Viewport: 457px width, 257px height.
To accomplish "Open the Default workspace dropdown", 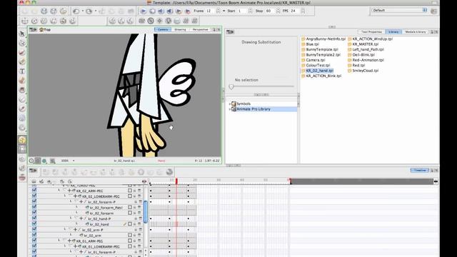I will point(399,10).
